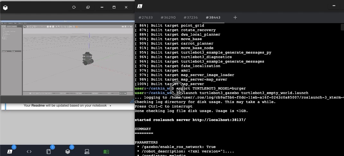The height and width of the screenshot is (156, 344).
Task: Switch to the Gazebo Insert tab
Action: coord(9,26)
